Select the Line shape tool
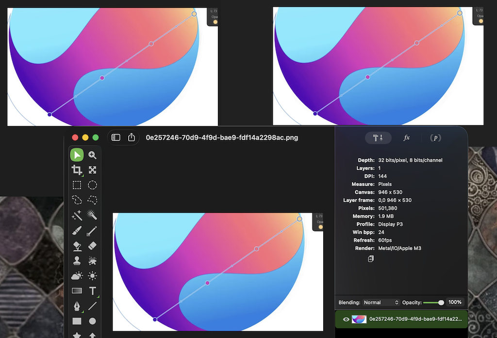The height and width of the screenshot is (338, 497). click(x=92, y=306)
